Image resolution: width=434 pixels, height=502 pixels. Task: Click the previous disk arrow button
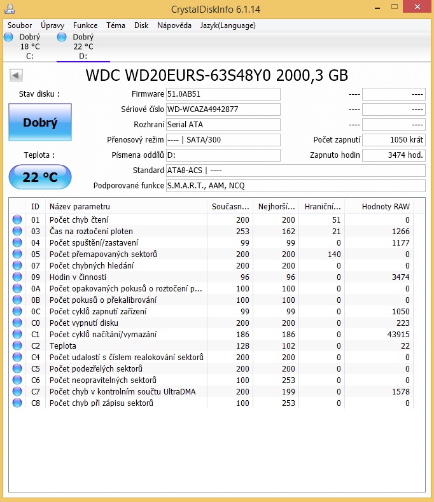[16, 76]
